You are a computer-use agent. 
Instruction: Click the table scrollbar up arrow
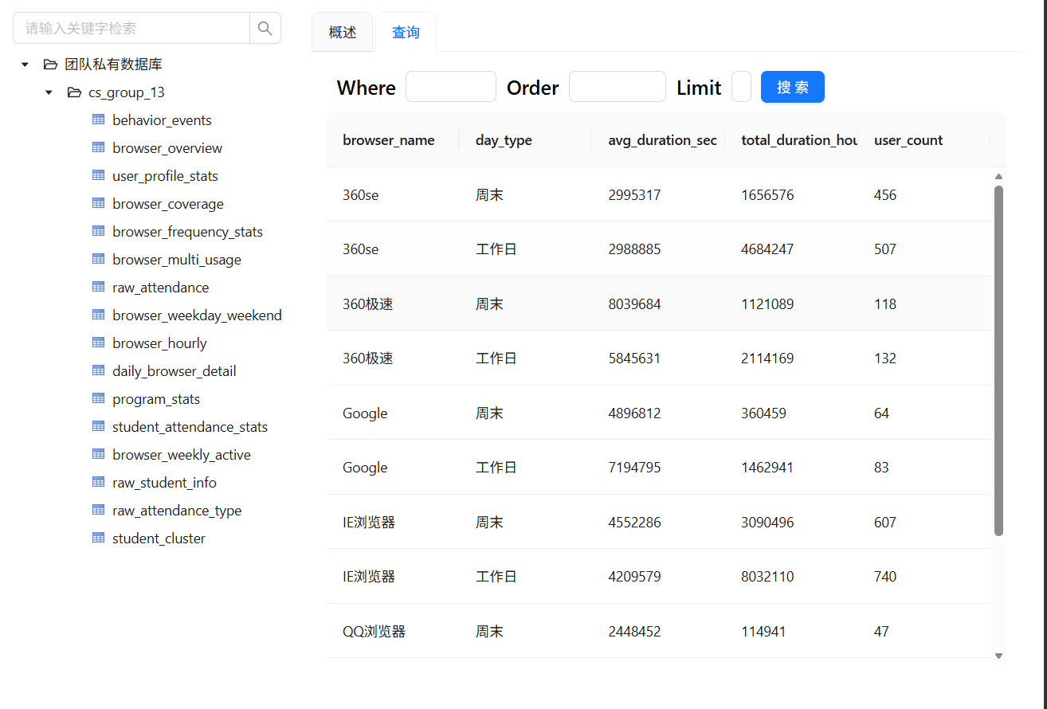(998, 177)
